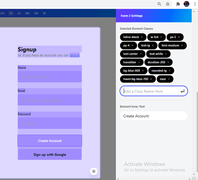The image size is (198, 180).
Task: Open the Chrome profile avatar
Action: click(x=186, y=4)
